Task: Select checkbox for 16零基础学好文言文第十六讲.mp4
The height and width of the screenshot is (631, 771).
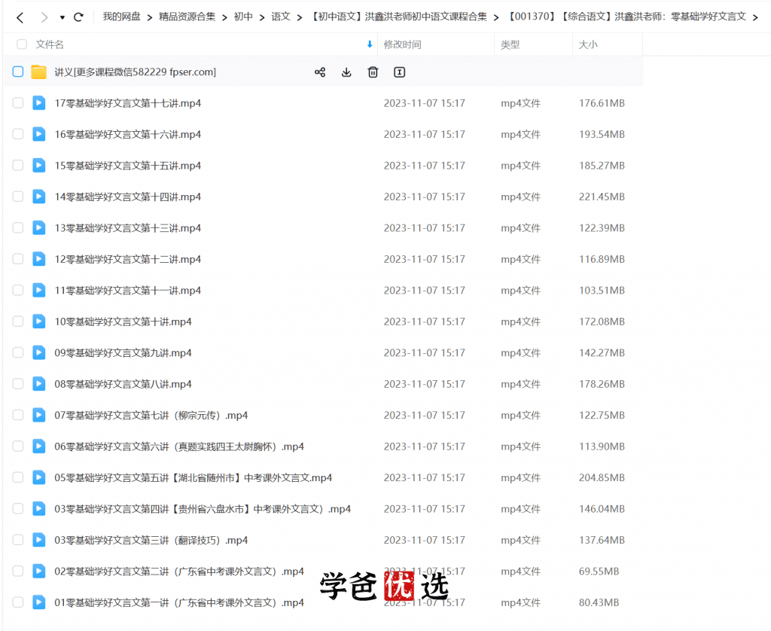Action: [18, 134]
